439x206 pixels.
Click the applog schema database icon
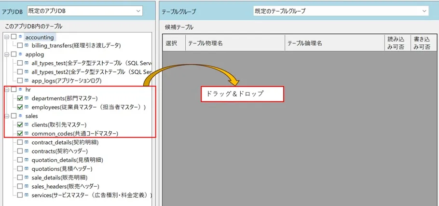[20, 54]
